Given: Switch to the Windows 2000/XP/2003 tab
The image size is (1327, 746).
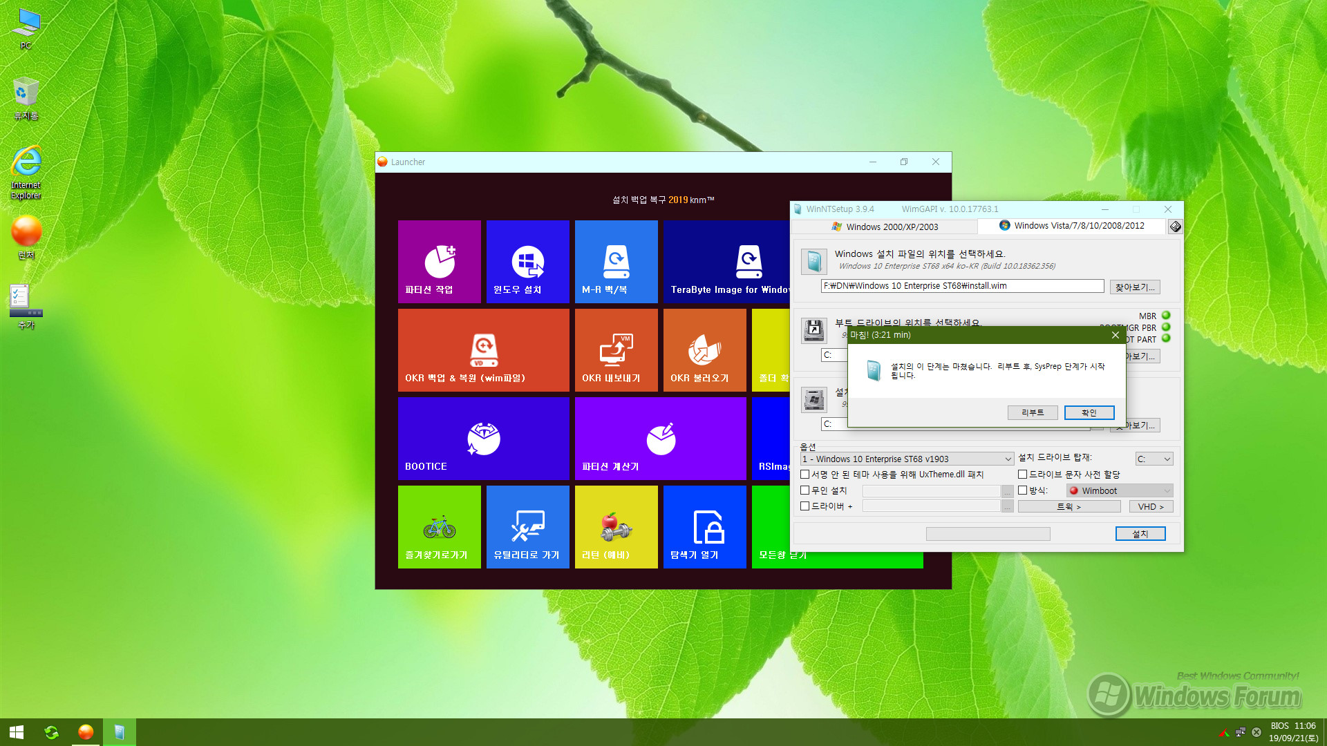Looking at the screenshot, I should point(885,227).
